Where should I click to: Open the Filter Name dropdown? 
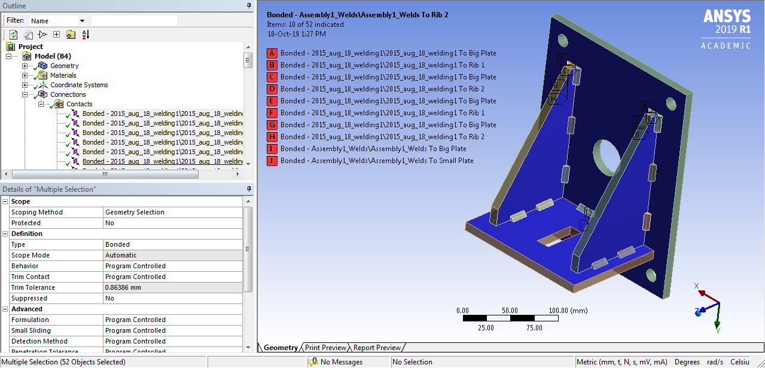tap(81, 20)
